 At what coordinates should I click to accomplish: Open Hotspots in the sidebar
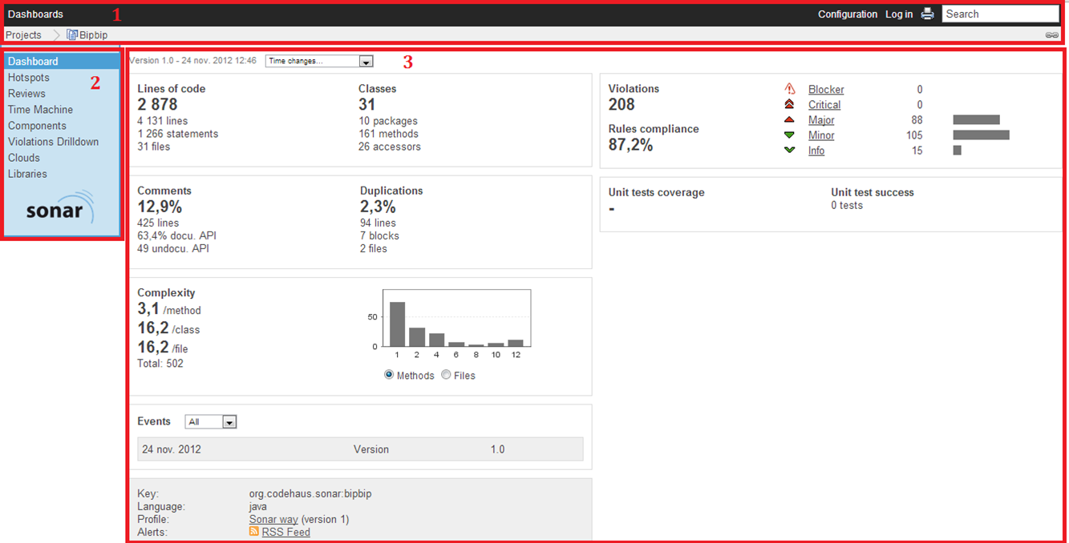click(29, 78)
